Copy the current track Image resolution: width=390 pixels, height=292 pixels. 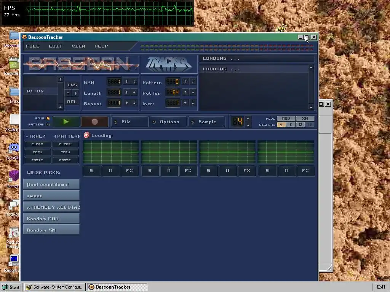38,152
